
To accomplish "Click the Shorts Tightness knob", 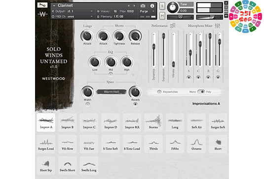I will 119,36.
